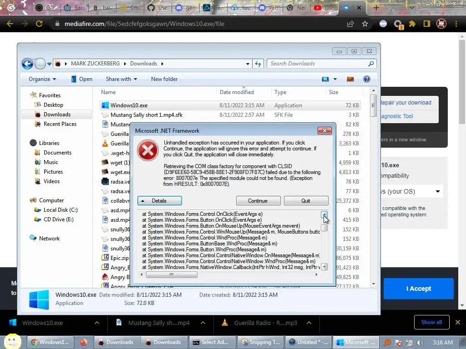The width and height of the screenshot is (466, 349).
Task: Click the network tray icon
Action: (x=409, y=343)
